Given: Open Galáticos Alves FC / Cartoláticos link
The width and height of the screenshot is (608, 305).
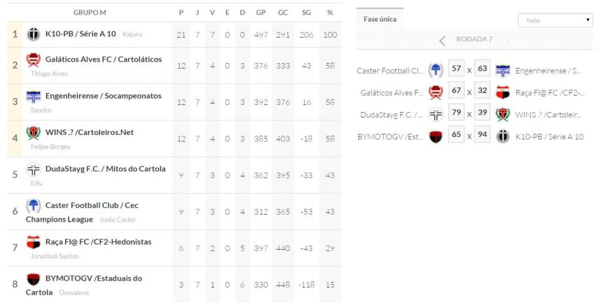Looking at the screenshot, I should (x=104, y=59).
